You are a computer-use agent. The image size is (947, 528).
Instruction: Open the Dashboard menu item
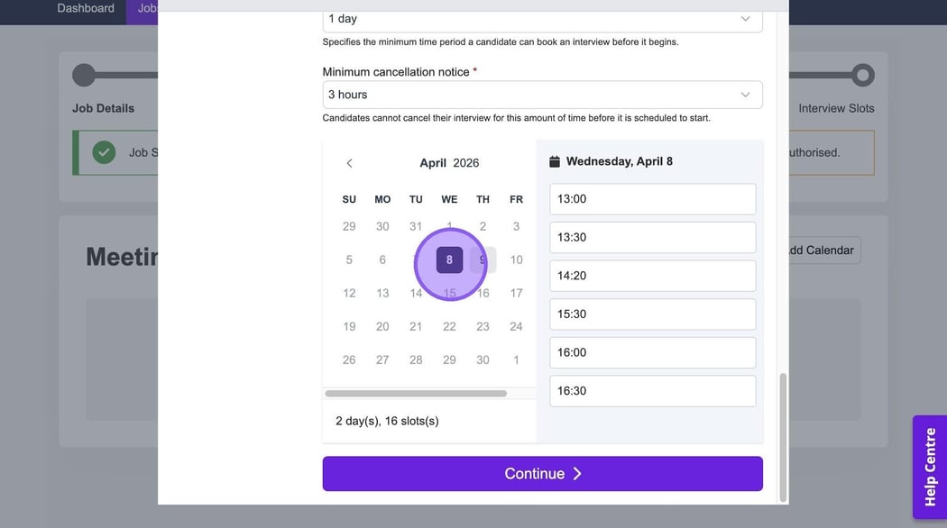coord(86,8)
